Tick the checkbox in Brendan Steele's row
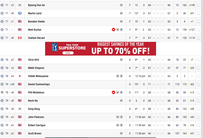This screenshot has width=203, height=138. coord(198,22)
